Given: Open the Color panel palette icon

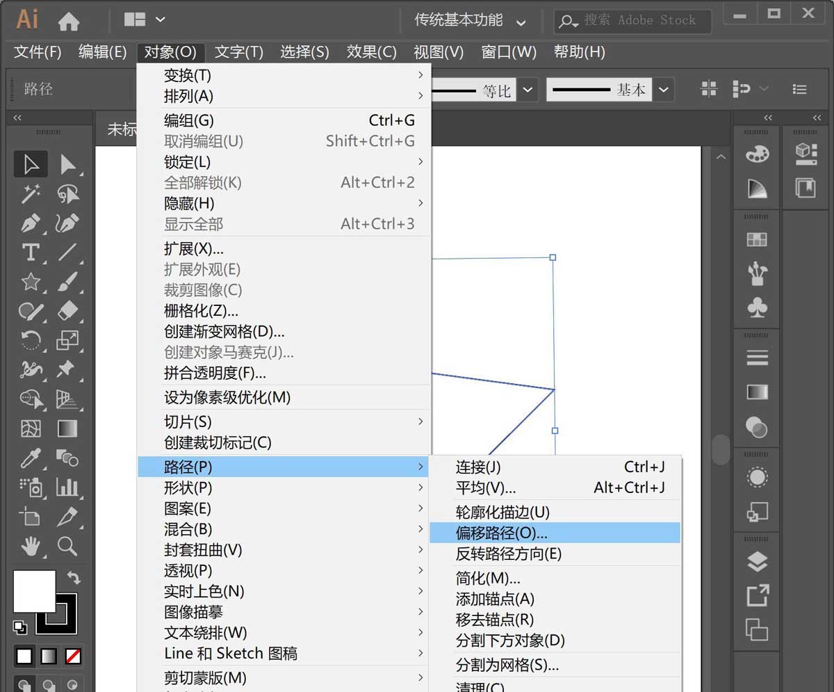Looking at the screenshot, I should 757,154.
